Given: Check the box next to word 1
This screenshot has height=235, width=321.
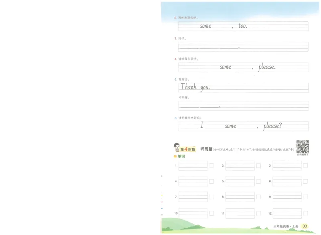Looking at the screenshot, I should 211,165.
